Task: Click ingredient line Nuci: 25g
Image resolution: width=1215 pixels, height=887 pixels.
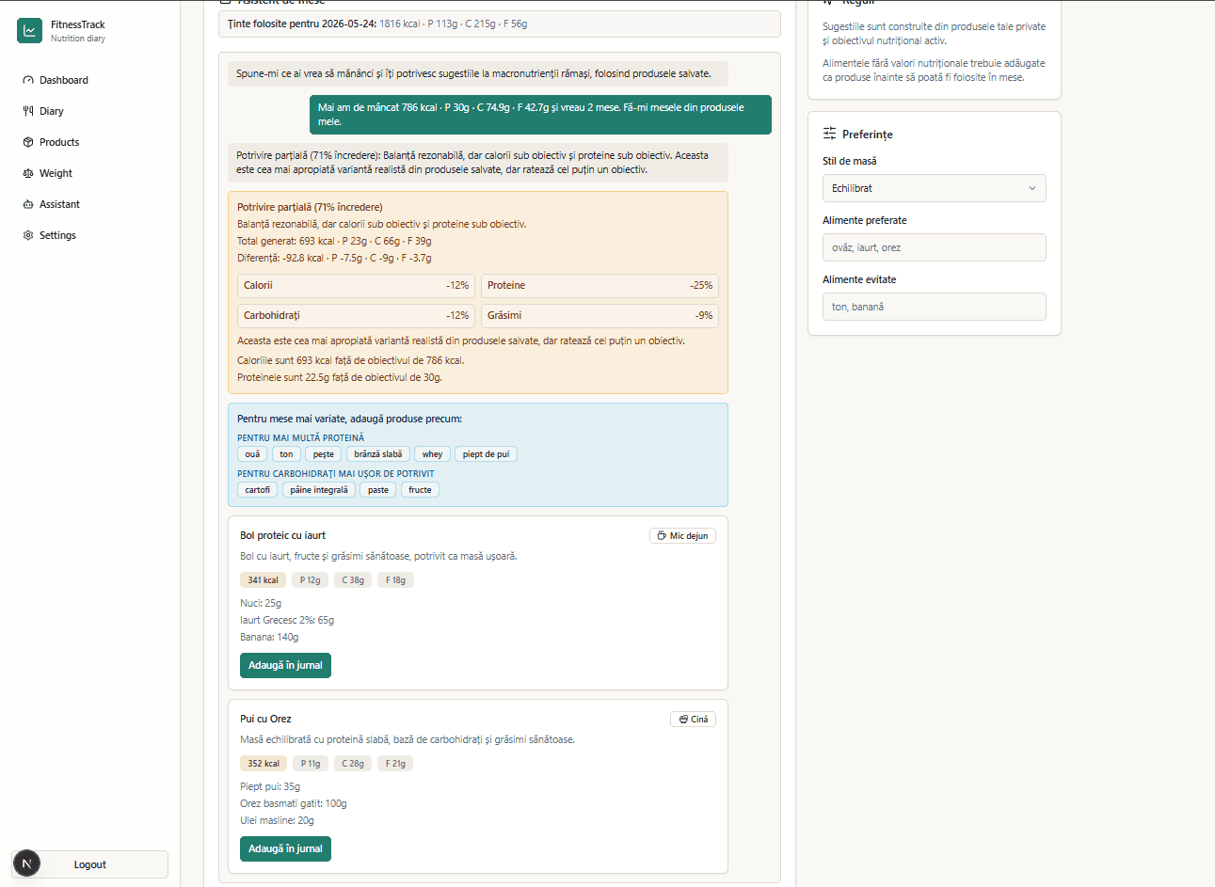Action: [x=261, y=603]
